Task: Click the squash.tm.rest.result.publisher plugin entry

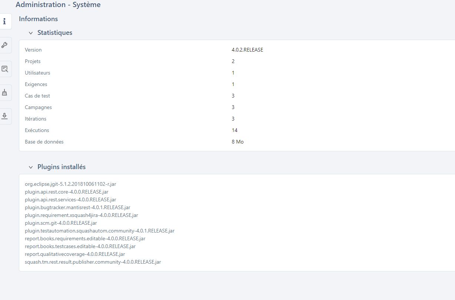Action: [x=93, y=262]
